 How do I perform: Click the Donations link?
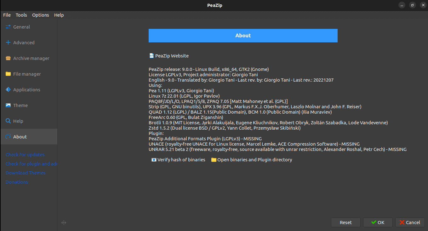(x=17, y=182)
